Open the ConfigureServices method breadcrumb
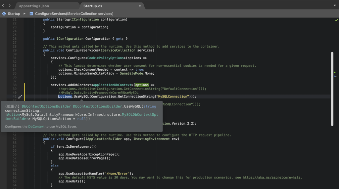This screenshot has height=189, width=339. [x=74, y=14]
